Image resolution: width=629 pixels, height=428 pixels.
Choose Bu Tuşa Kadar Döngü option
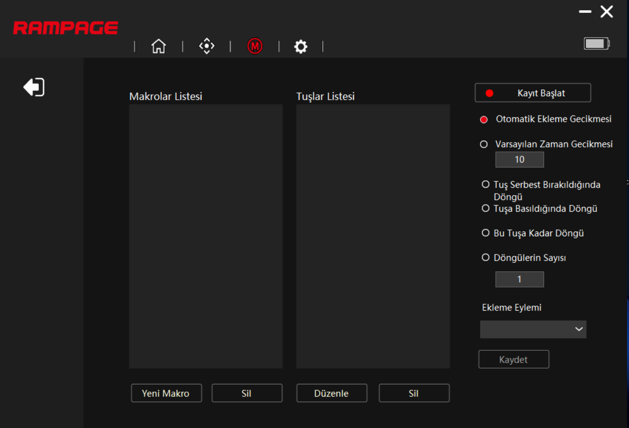(x=485, y=233)
